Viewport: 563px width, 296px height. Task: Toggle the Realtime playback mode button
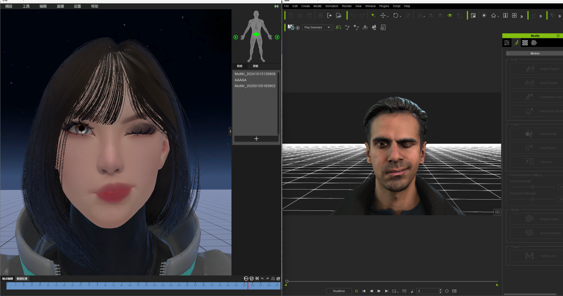[x=339, y=291]
